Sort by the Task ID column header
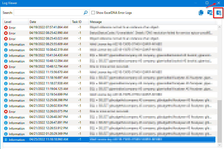Viewport: 224px width, 149px height. [80, 22]
